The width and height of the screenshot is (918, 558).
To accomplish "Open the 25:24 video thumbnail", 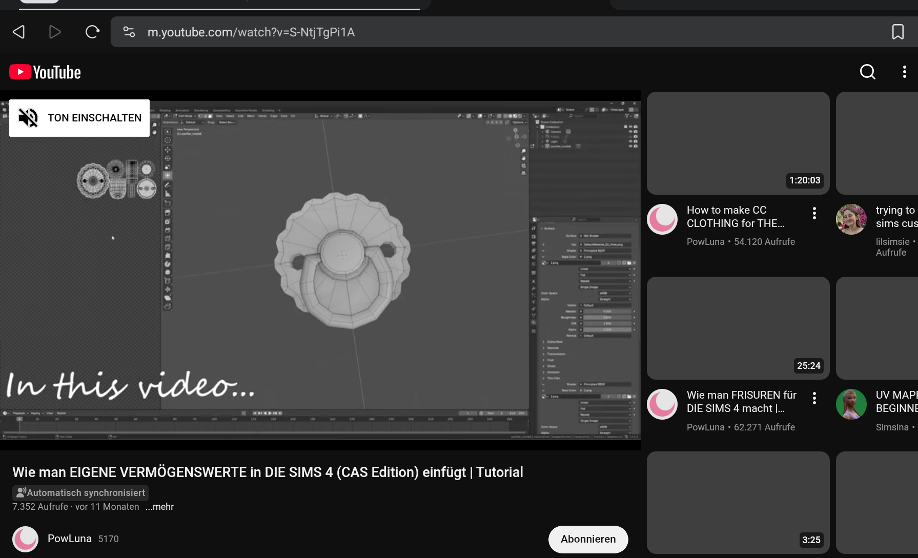I will (738, 328).
